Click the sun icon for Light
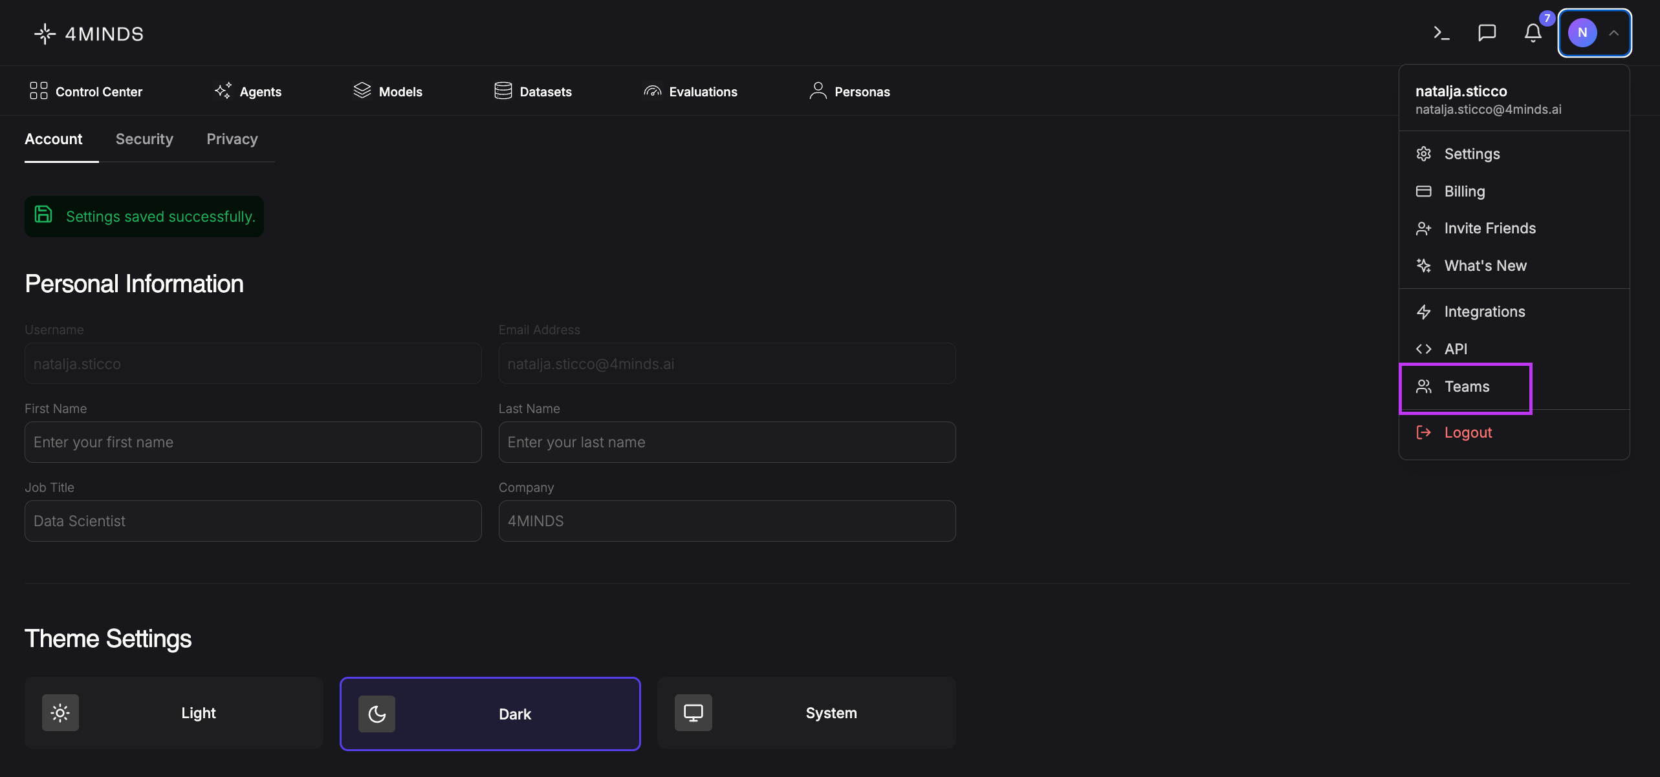 [x=60, y=713]
